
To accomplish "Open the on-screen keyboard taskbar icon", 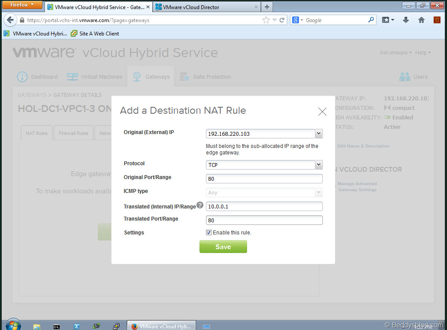I will point(206,327).
